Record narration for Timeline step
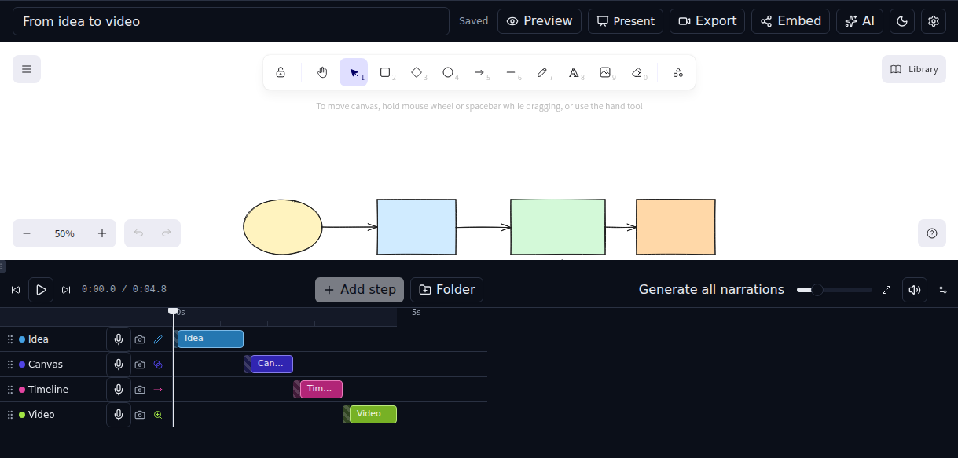Image resolution: width=958 pixels, height=458 pixels. [x=119, y=390]
